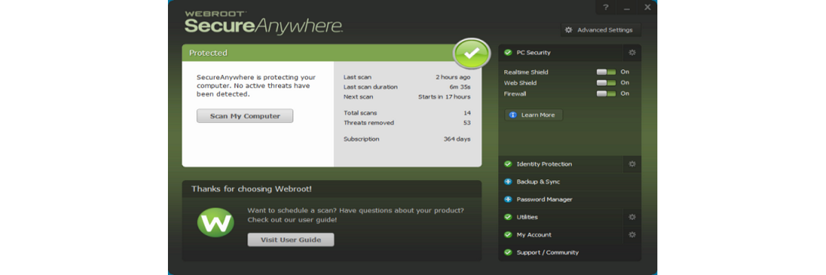The image size is (826, 275).
Task: Click the 'Total scans' label
Action: coord(360,113)
